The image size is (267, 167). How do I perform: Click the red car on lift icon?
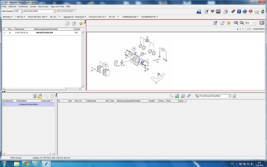click(251, 11)
